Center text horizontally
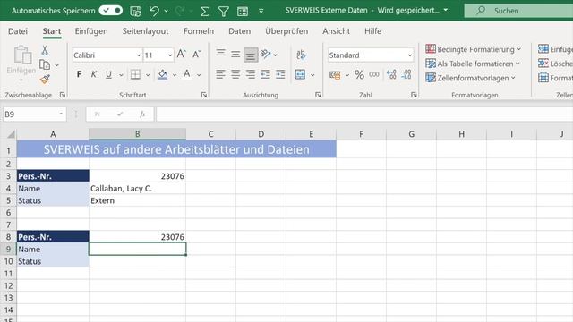 point(235,74)
